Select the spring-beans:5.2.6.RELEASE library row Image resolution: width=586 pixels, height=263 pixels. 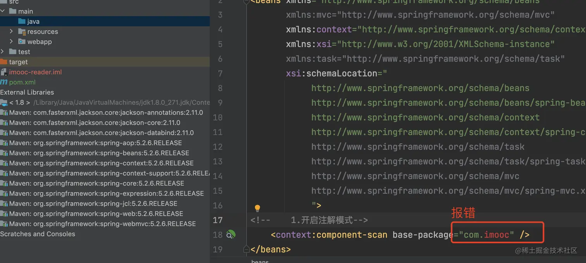click(x=105, y=153)
